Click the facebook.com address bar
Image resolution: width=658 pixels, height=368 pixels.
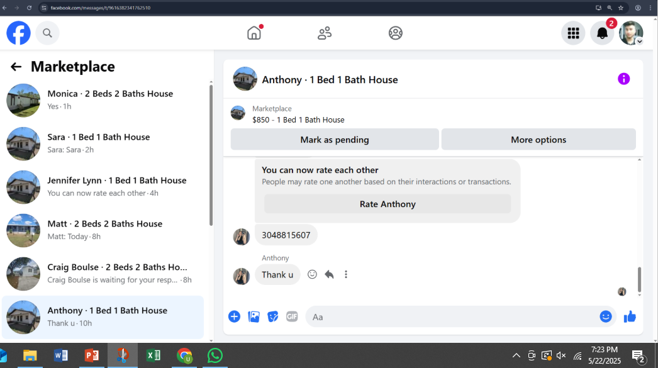pyautogui.click(x=100, y=8)
